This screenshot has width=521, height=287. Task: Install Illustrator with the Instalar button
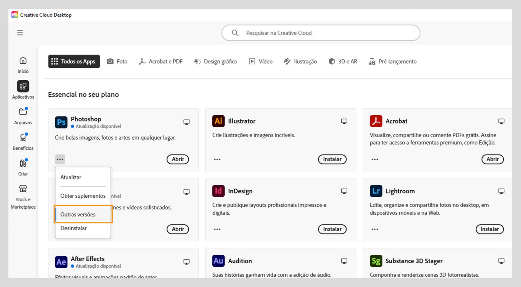(332, 159)
